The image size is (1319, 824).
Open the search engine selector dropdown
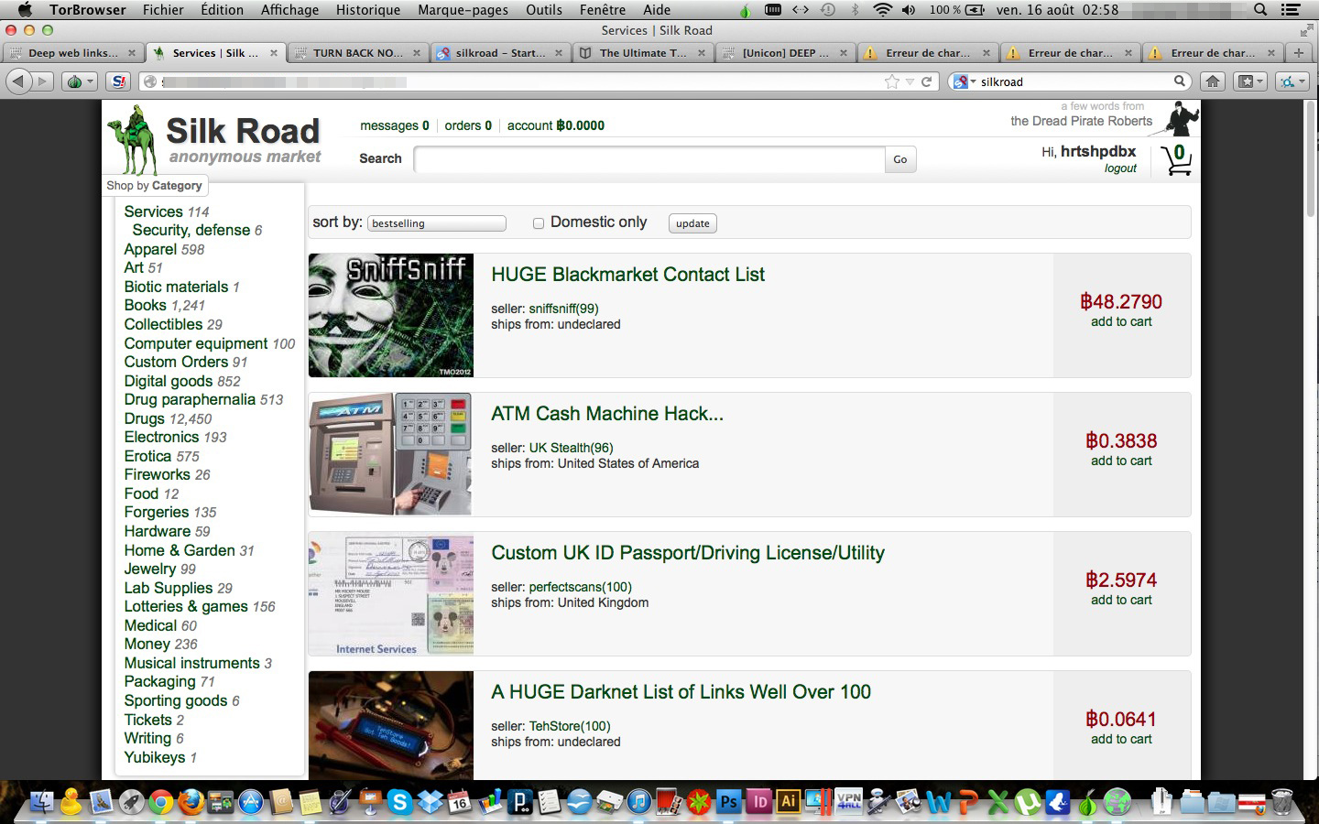(965, 81)
